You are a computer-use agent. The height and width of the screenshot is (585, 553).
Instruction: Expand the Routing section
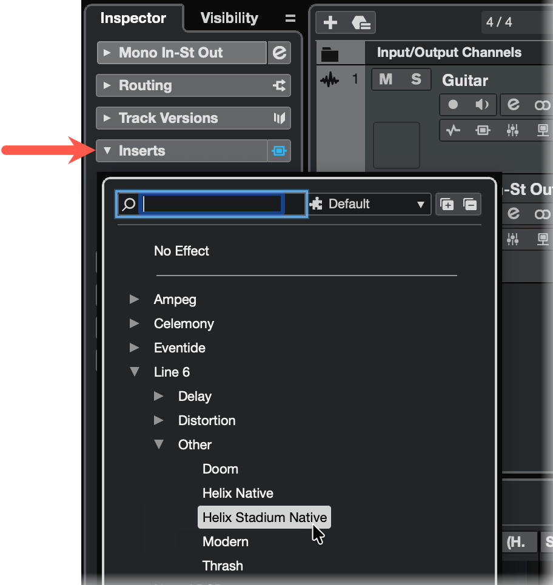(x=107, y=85)
